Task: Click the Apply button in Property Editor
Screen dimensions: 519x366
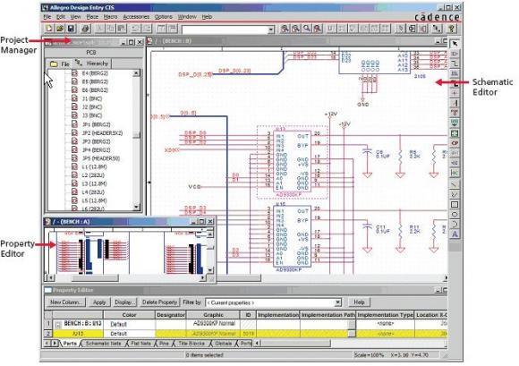Action: tap(99, 302)
